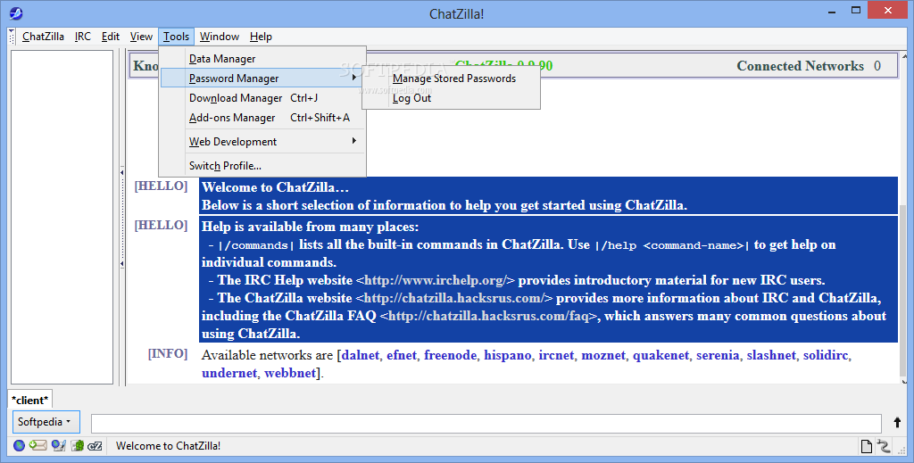The width and height of the screenshot is (914, 463).
Task: Click the chat message input field
Action: tap(486, 423)
